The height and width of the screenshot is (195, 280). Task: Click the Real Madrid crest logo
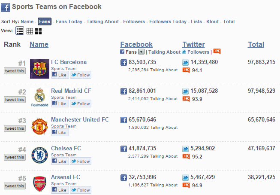click(39, 97)
